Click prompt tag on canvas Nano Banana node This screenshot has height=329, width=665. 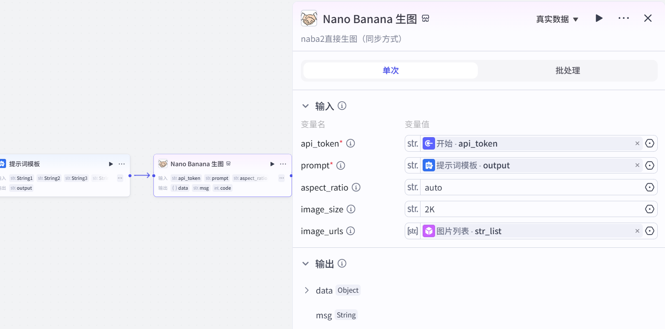(x=217, y=178)
